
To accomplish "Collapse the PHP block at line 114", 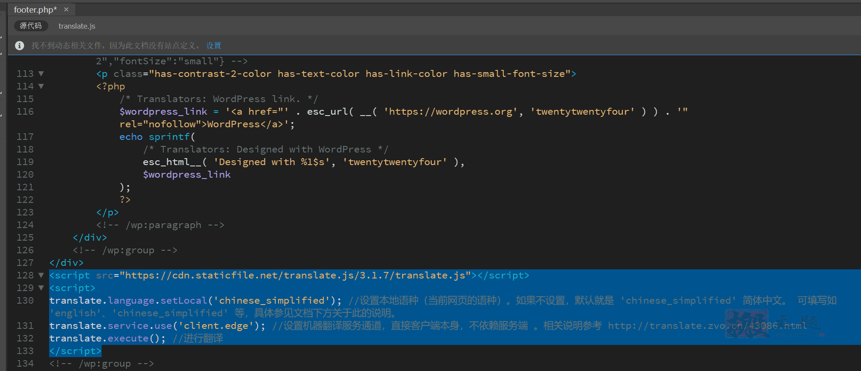I will click(41, 86).
